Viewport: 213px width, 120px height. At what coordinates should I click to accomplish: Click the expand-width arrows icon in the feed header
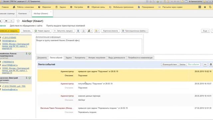point(205,64)
